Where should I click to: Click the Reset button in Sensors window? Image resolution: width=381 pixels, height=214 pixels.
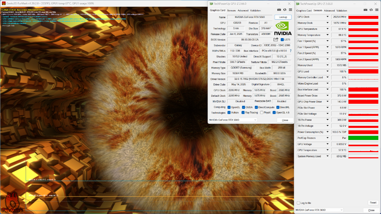[x=373, y=203]
